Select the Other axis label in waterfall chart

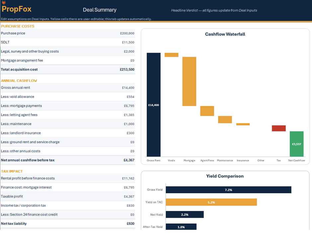tap(261, 160)
